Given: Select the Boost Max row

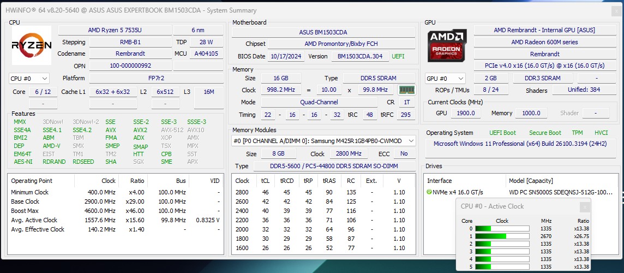Looking at the screenshot, I should [116, 211].
